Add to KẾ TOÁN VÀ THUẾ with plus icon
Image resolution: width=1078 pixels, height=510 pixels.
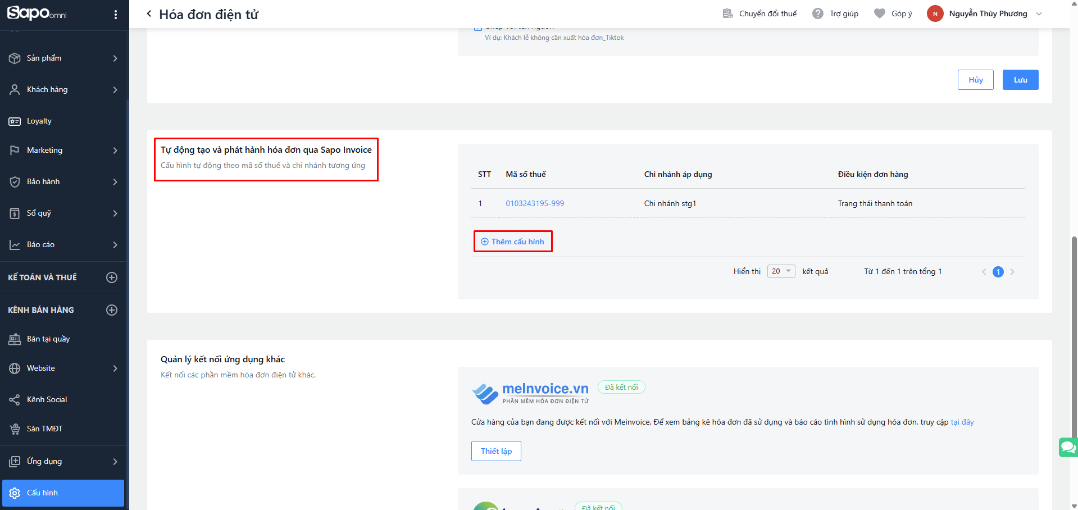112,277
